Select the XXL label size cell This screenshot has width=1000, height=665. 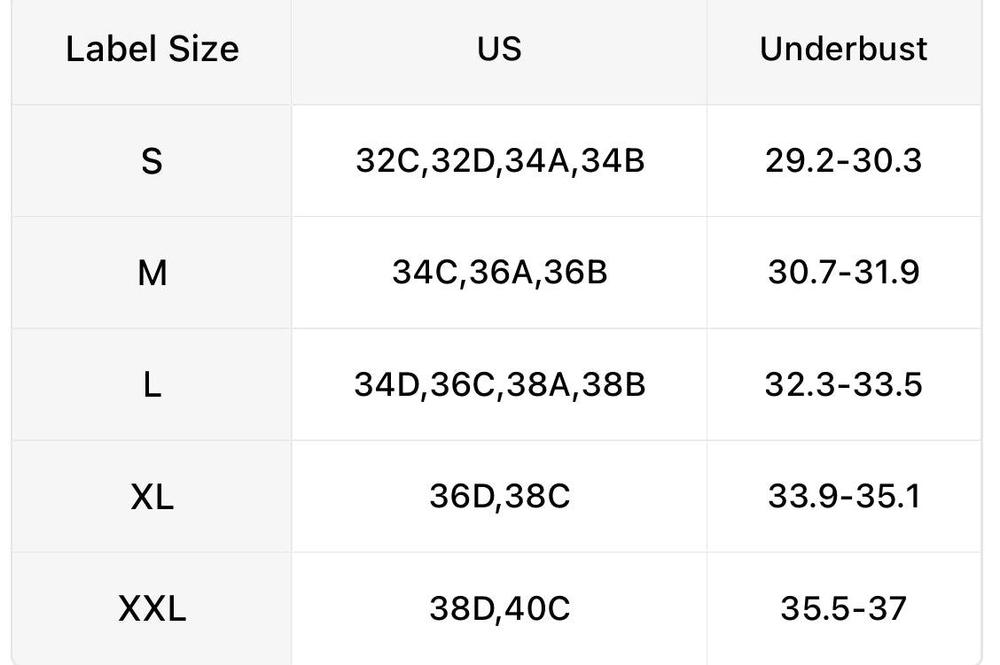pos(152,608)
